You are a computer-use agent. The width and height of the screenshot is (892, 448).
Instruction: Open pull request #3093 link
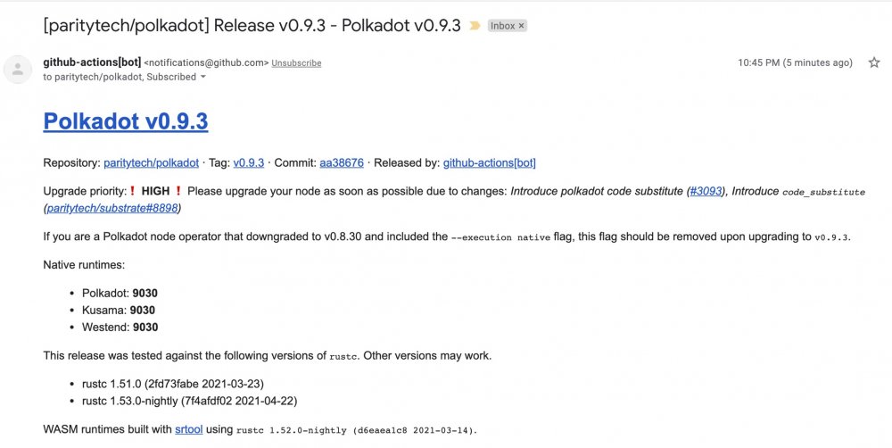point(706,191)
